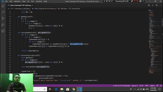Change indentation via Spaces: 4
The image size is (163, 92).
134,86
